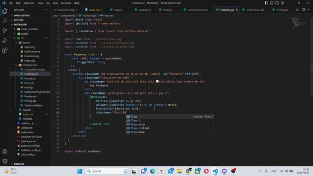Click the code minimap preview
313x176 pixels.
click(x=299, y=23)
